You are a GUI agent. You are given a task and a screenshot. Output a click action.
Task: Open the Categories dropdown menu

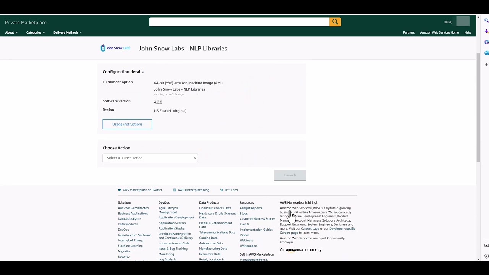pos(36,32)
